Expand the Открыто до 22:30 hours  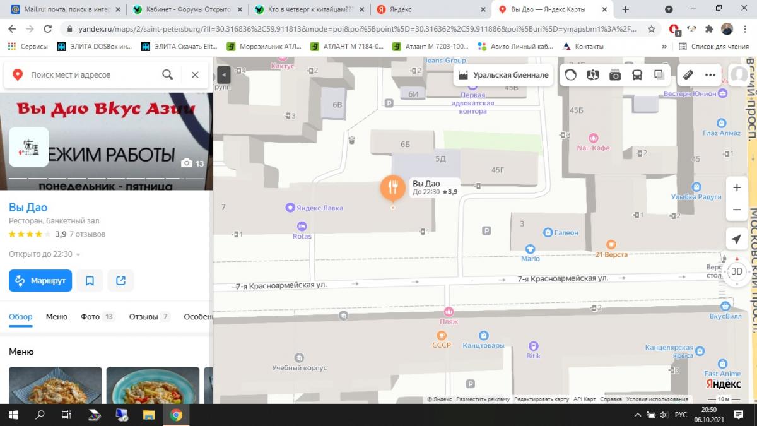(44, 254)
